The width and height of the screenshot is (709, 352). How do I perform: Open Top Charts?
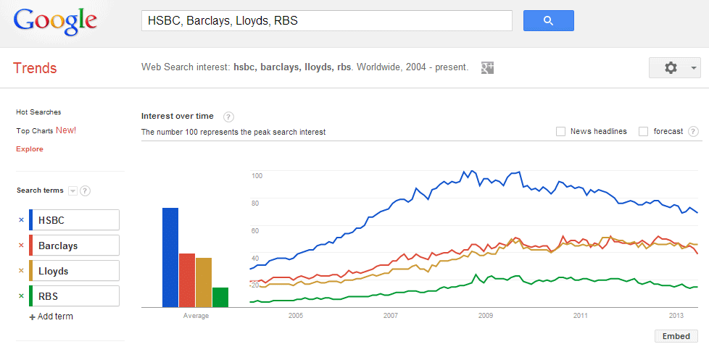pyautogui.click(x=36, y=130)
